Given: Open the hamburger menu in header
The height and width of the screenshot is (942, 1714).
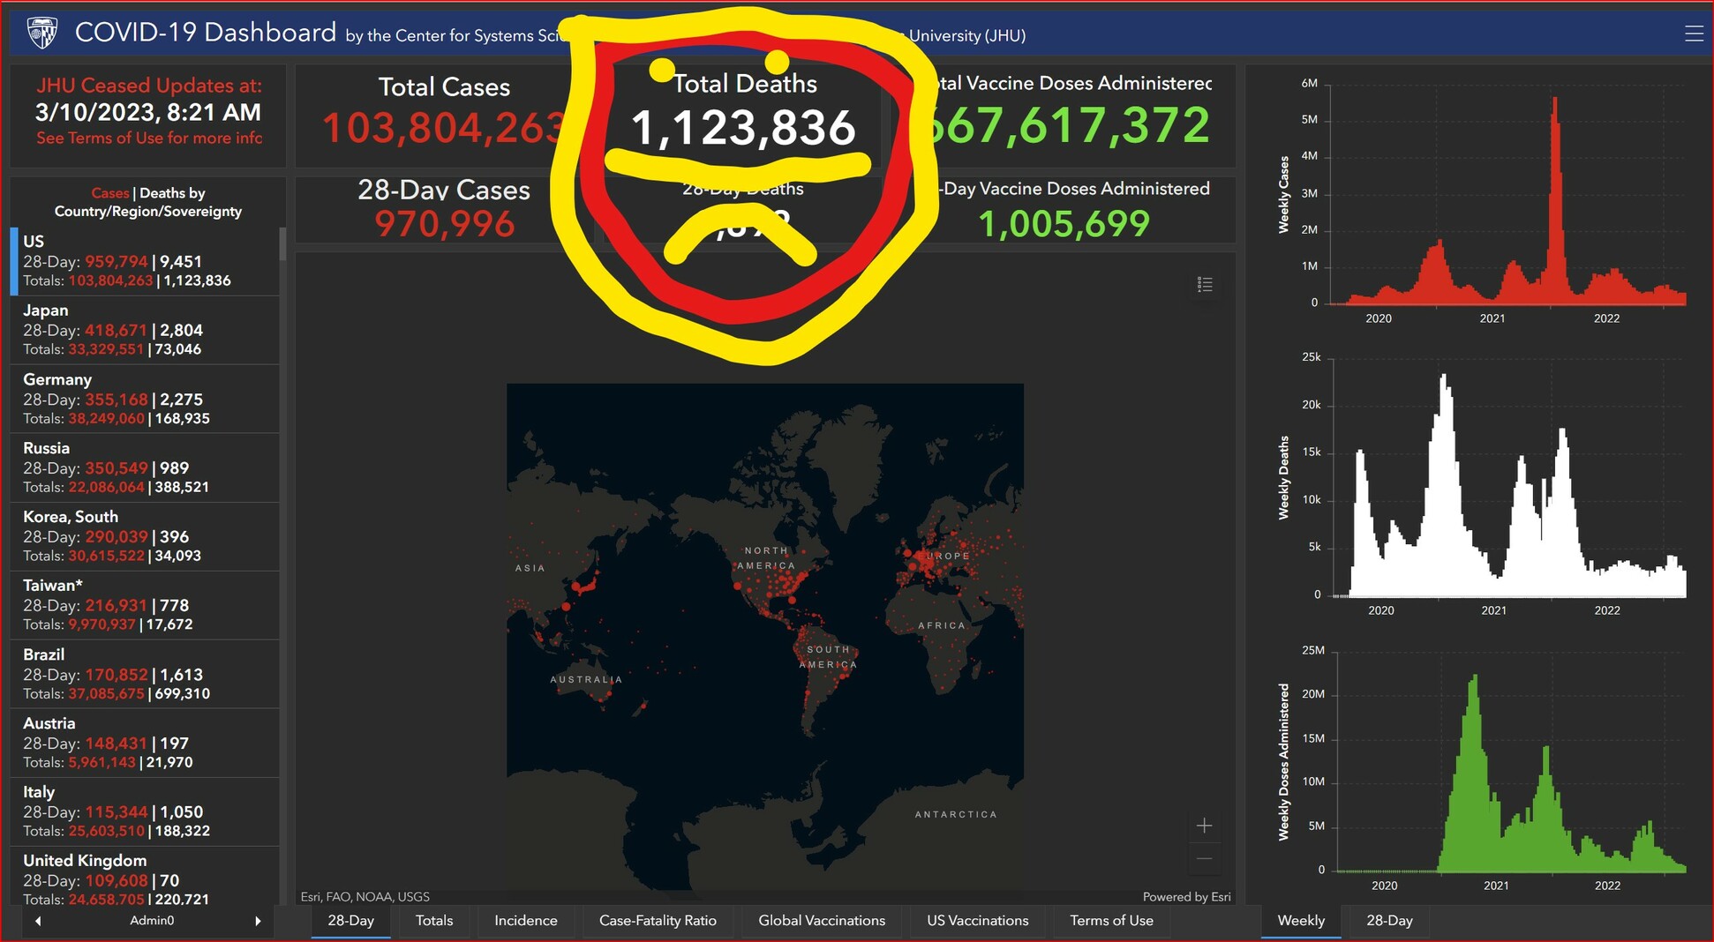Looking at the screenshot, I should [x=1693, y=34].
